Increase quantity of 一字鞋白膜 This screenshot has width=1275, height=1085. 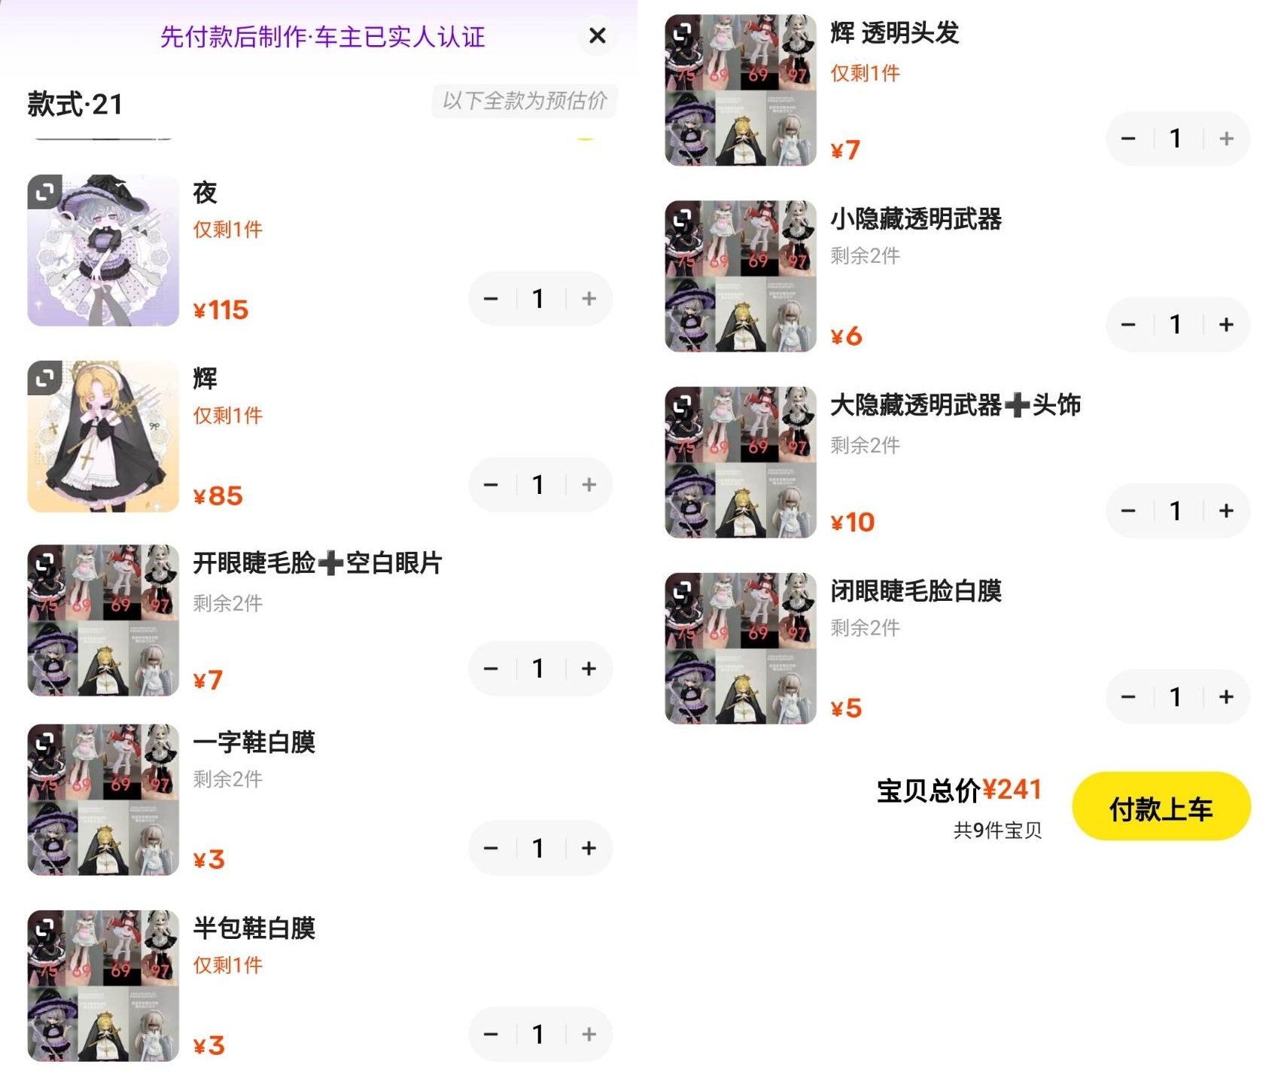tap(589, 849)
